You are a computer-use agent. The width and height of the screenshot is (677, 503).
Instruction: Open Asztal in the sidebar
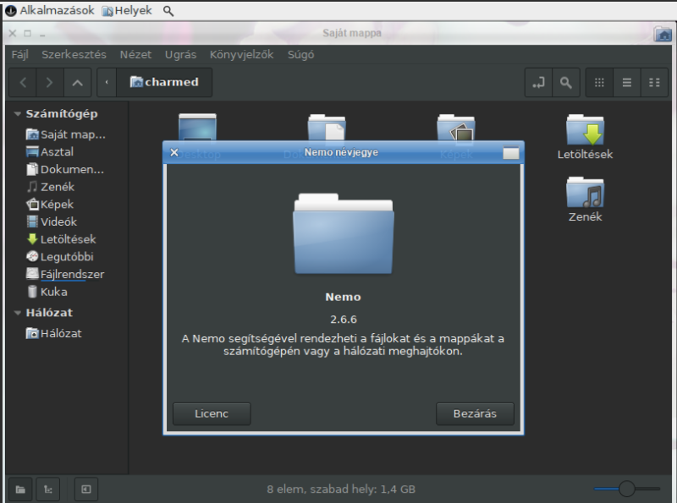50,152
